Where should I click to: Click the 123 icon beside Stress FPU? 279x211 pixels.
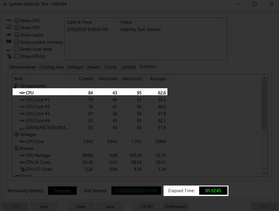pyautogui.click(x=9, y=27)
